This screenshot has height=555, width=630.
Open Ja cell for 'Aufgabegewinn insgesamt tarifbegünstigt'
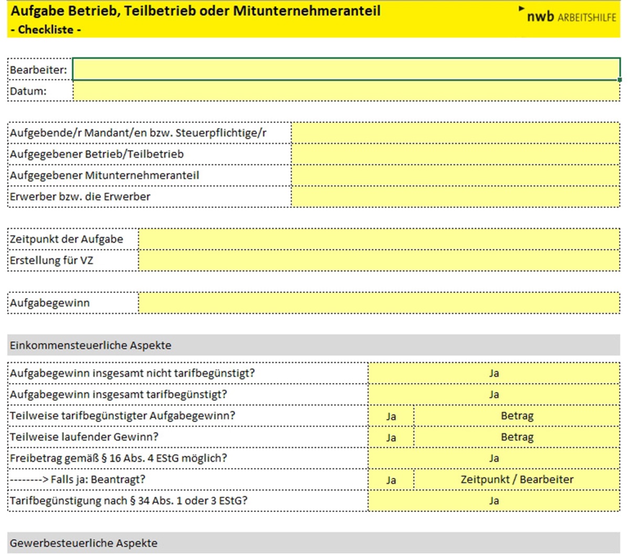pyautogui.click(x=493, y=395)
